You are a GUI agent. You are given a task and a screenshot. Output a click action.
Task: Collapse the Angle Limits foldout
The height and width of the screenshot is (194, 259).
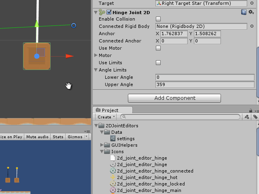click(96, 70)
